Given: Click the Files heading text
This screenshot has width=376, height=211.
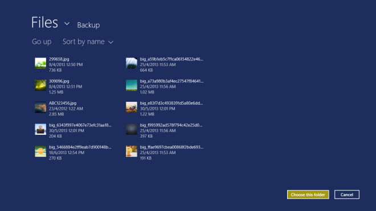Looking at the screenshot, I should 44,23.
